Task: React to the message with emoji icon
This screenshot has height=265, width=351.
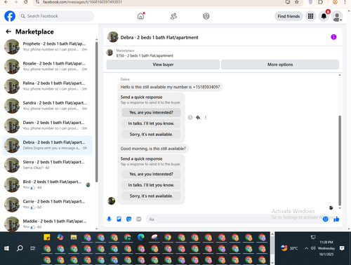Action: tap(190, 117)
